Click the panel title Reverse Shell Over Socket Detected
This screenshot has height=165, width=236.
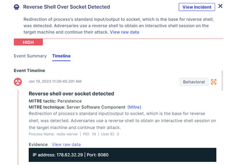66,7
